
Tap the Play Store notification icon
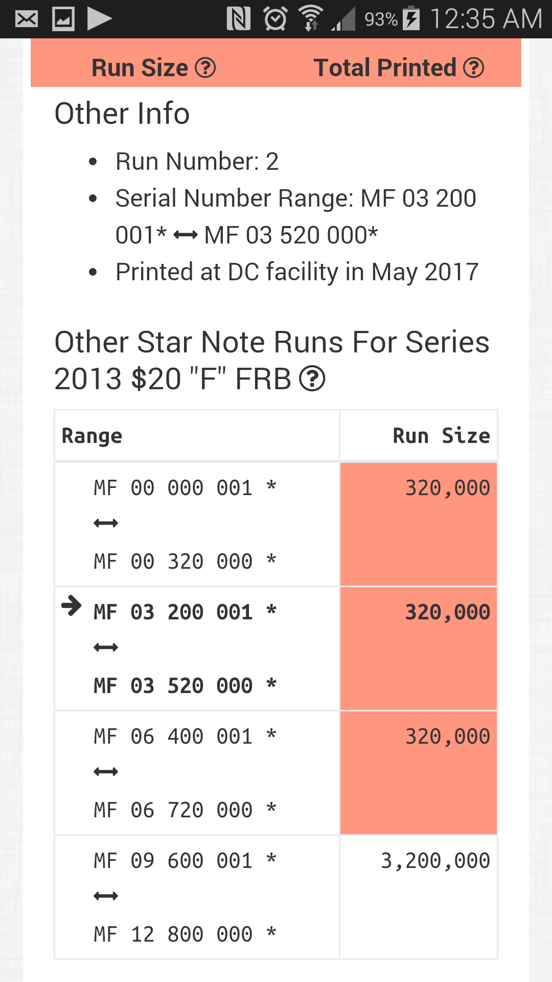point(100,19)
